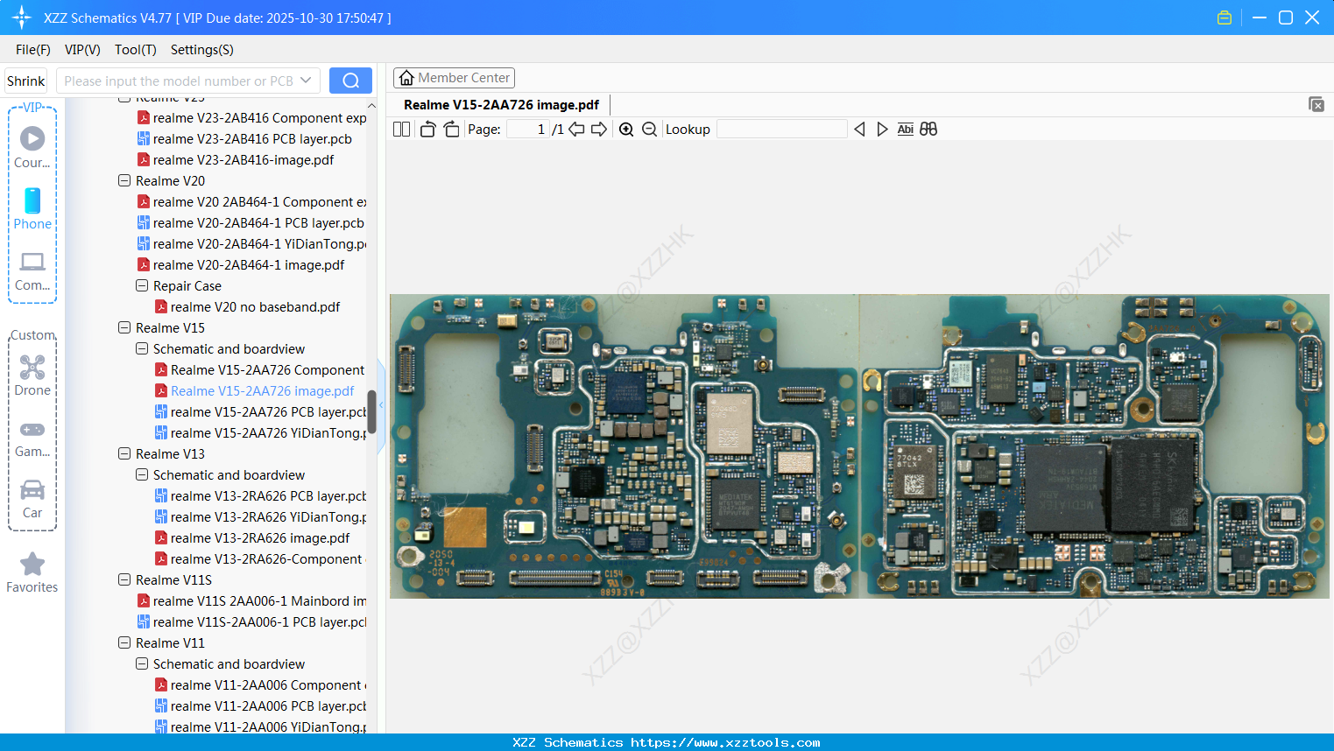Click the file tree scrollbar thumb

(x=371, y=411)
